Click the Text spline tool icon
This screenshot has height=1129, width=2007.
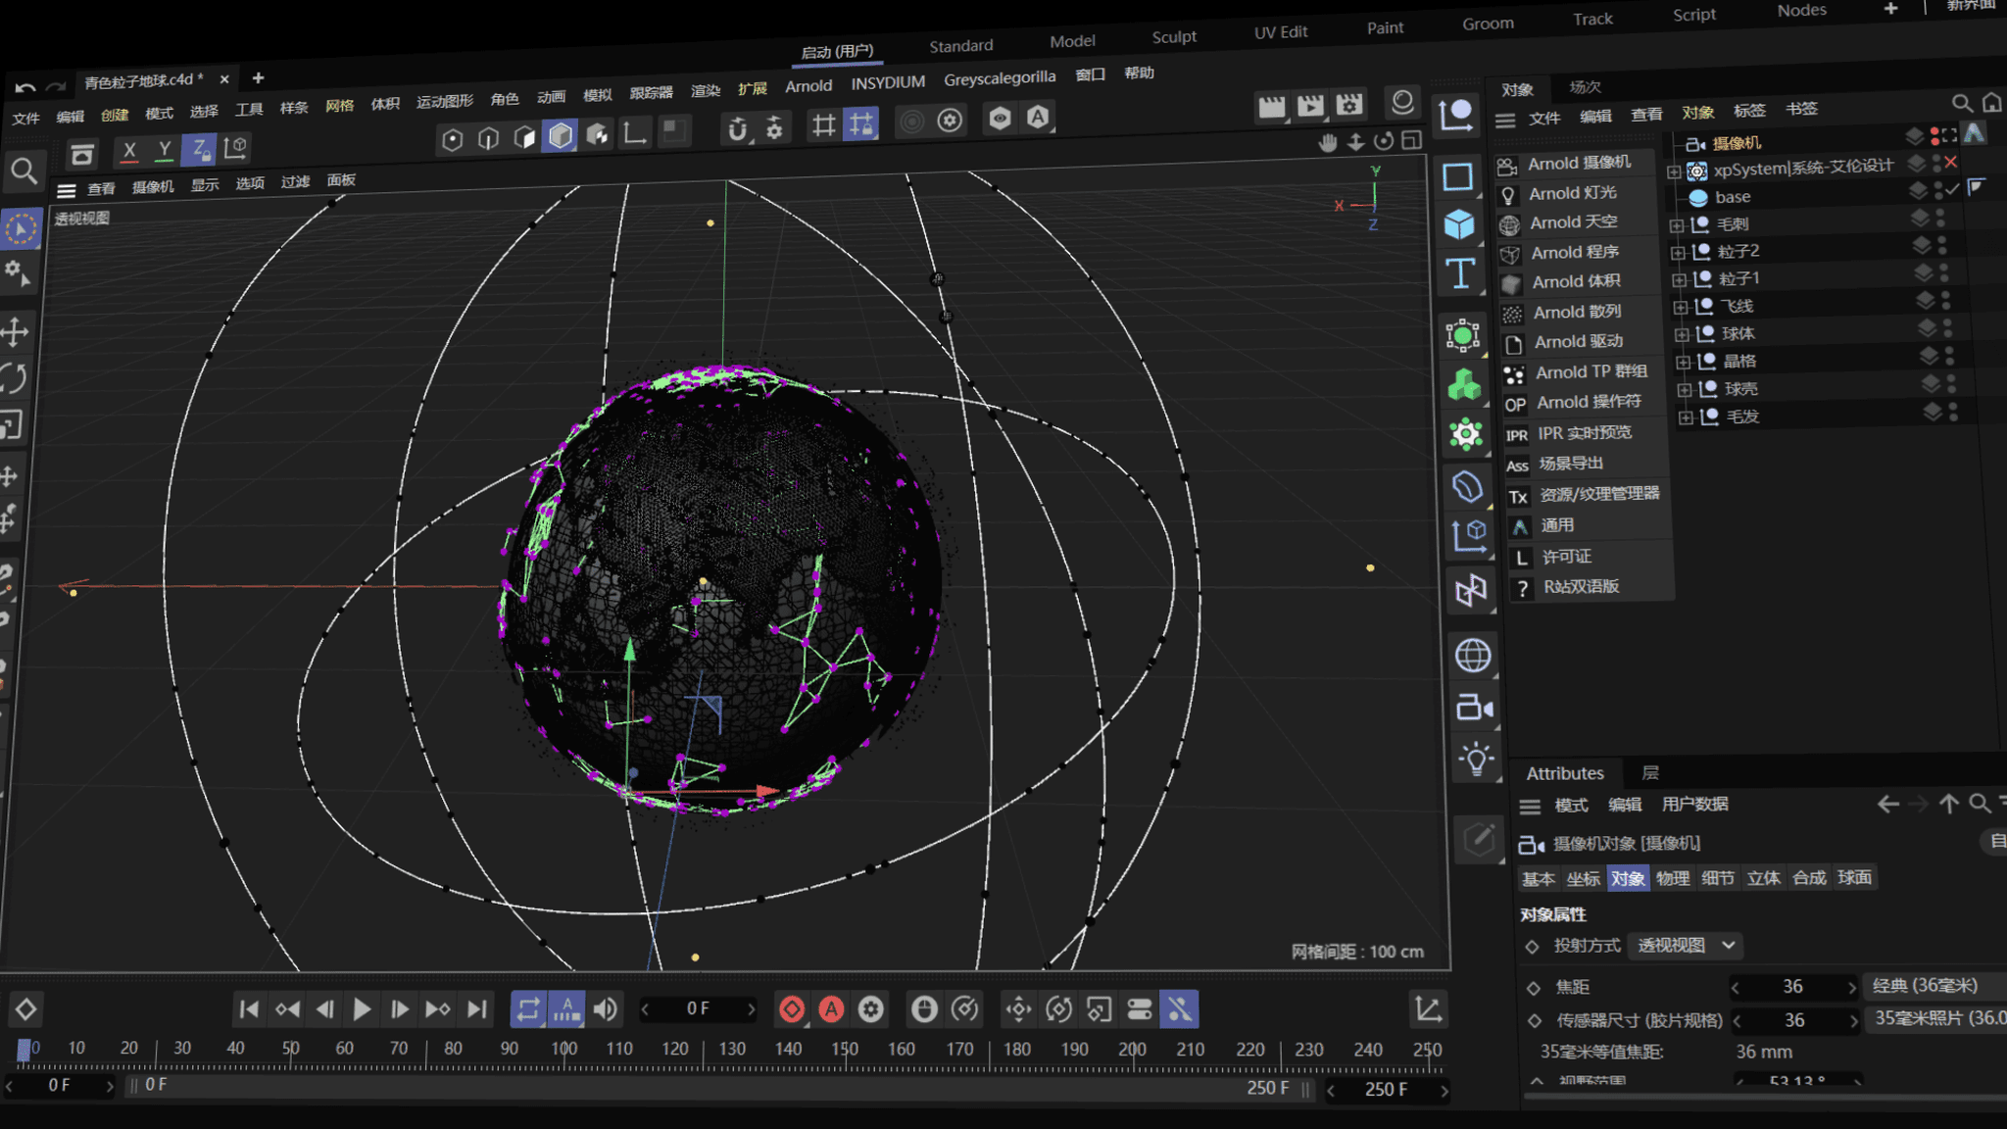(1460, 273)
